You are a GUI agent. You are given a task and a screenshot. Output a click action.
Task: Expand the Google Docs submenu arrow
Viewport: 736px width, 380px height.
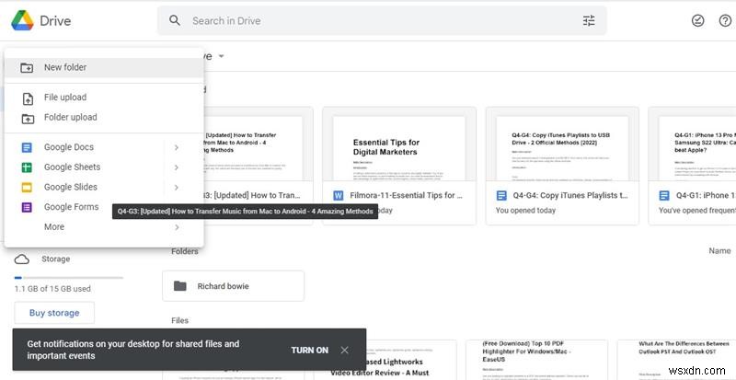pyautogui.click(x=177, y=147)
